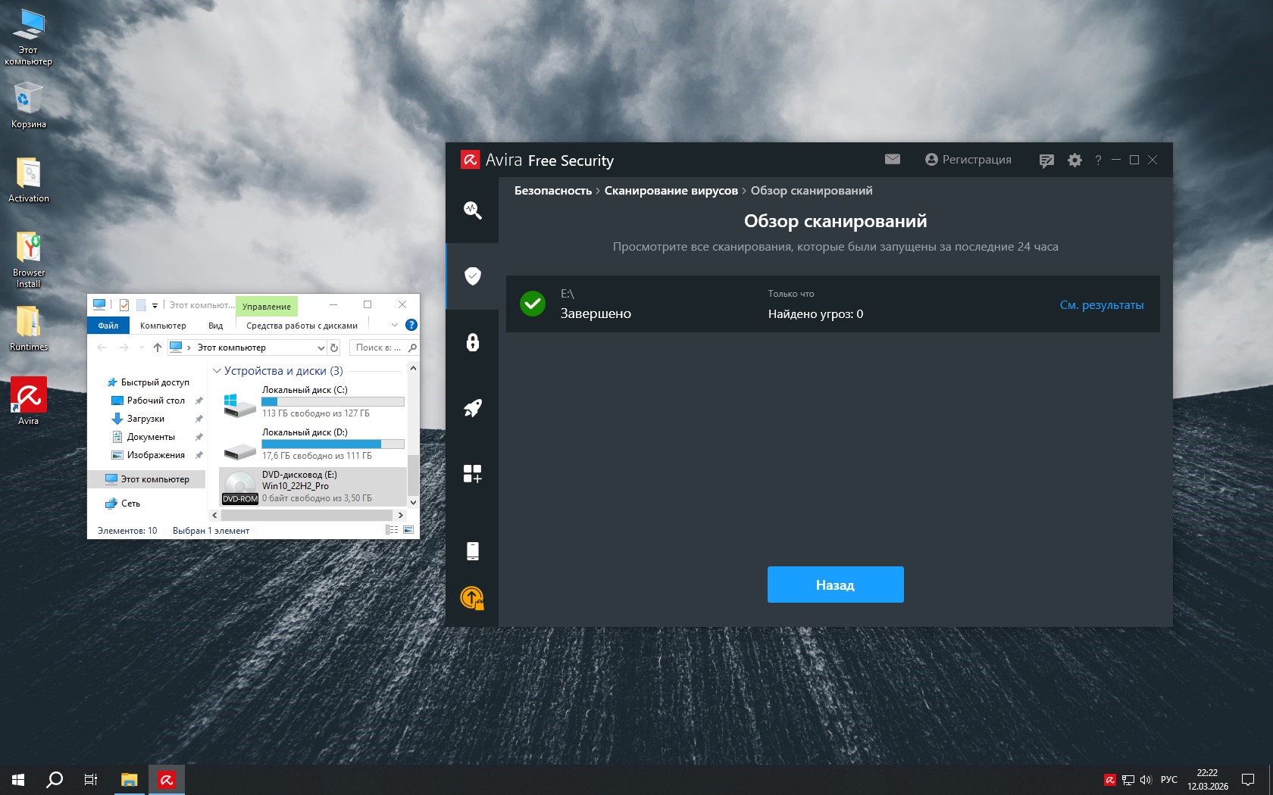
Task: Expand the Explorer ribbon chevron
Action: click(x=395, y=325)
